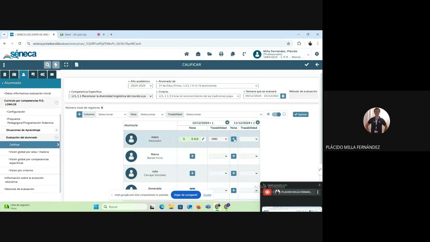
Task: Add 11/12 grade for Adam Aboutabit
Action: (233, 139)
